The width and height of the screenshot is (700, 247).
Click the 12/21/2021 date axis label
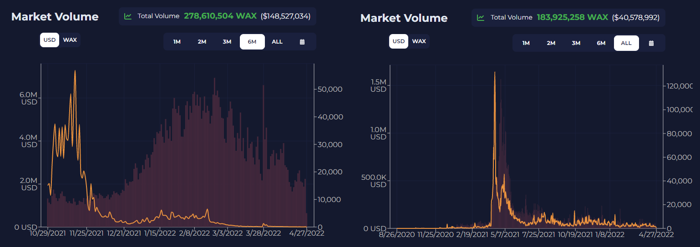click(x=124, y=233)
